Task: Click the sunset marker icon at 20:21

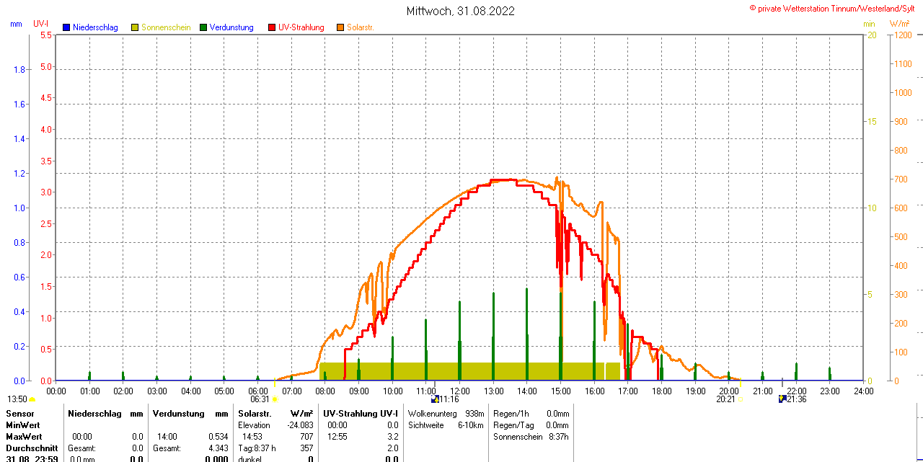Action: click(740, 399)
